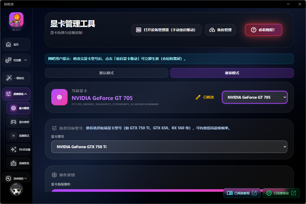Click the 码枪堂 window title
The height and width of the screenshot is (204, 306).
(9, 4)
